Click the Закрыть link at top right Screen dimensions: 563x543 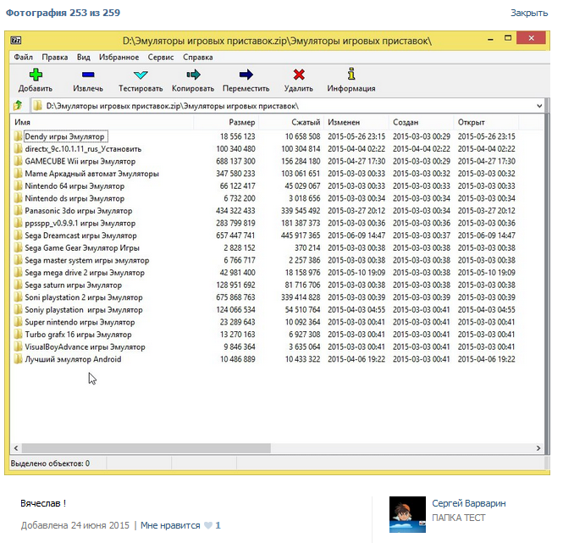529,13
